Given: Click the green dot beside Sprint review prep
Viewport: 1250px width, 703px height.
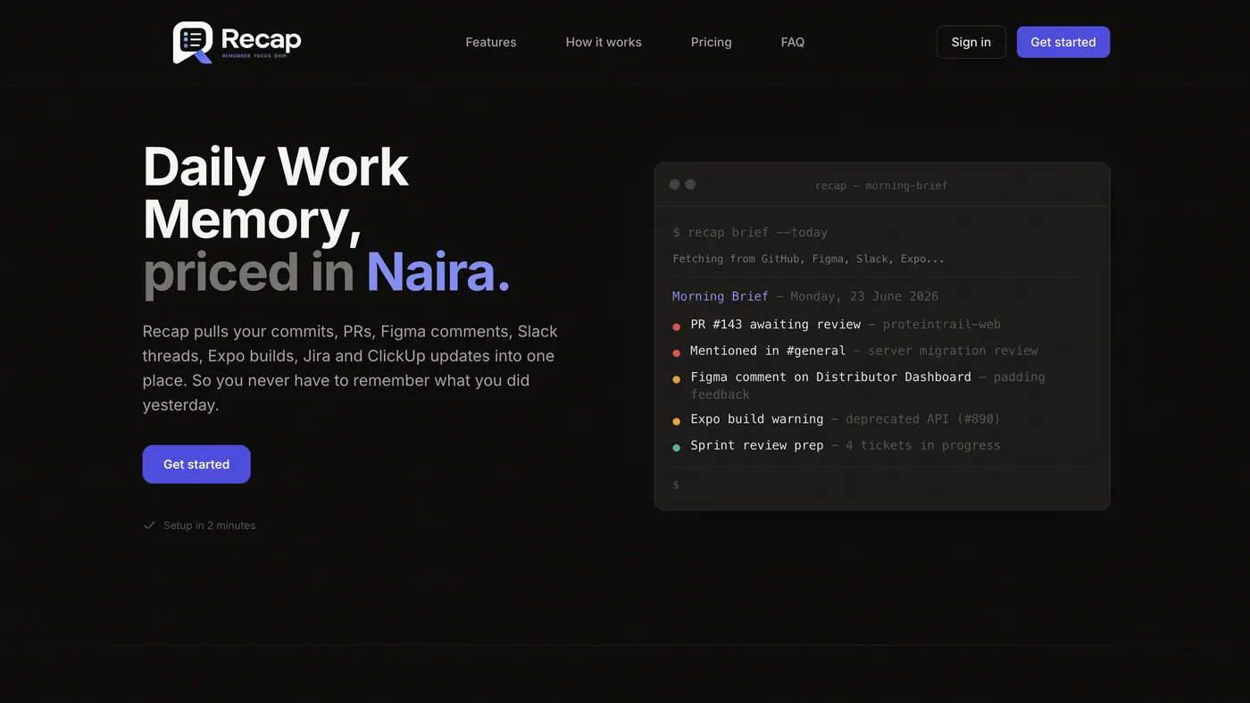Looking at the screenshot, I should pyautogui.click(x=676, y=448).
